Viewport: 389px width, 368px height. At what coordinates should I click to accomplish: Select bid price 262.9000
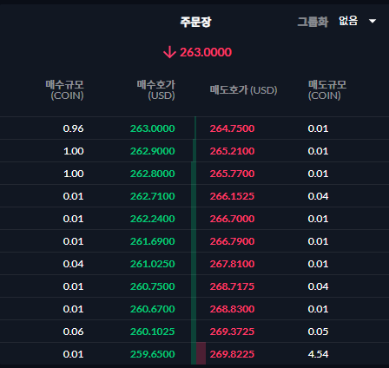tap(153, 151)
